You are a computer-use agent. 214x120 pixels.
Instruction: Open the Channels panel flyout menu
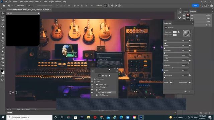click(x=212, y=11)
